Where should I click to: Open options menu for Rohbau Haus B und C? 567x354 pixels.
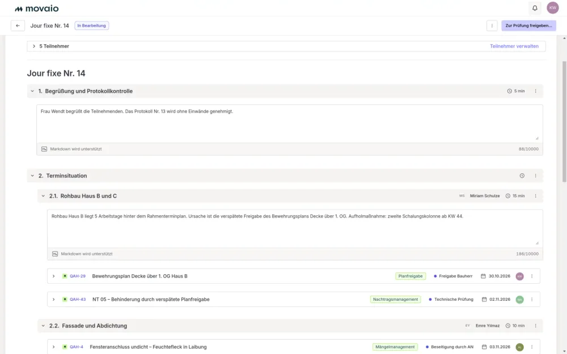click(536, 196)
